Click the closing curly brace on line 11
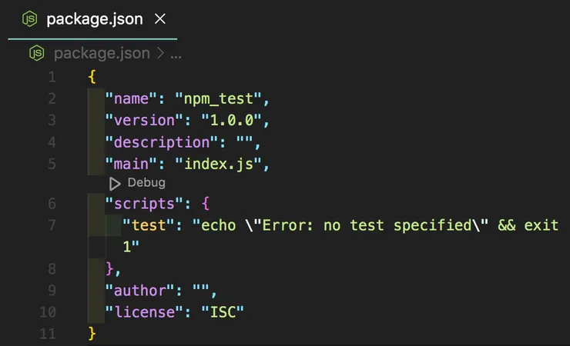This screenshot has height=346, width=570. pos(92,333)
